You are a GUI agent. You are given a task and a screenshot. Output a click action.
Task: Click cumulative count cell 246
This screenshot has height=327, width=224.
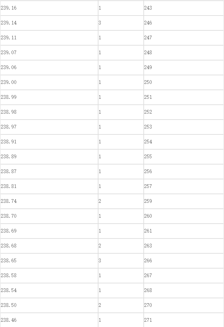184,23
